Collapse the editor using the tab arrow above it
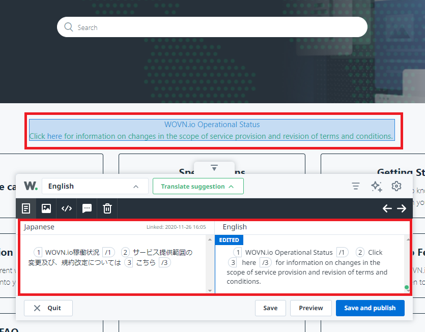The image size is (425, 332). coord(214,168)
